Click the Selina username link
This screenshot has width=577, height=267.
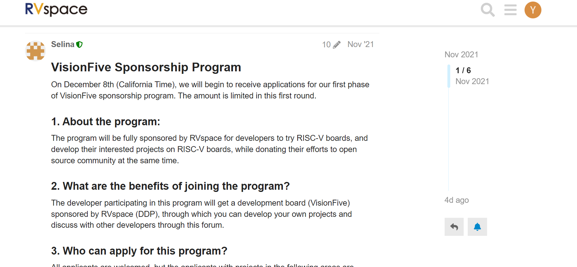click(62, 44)
